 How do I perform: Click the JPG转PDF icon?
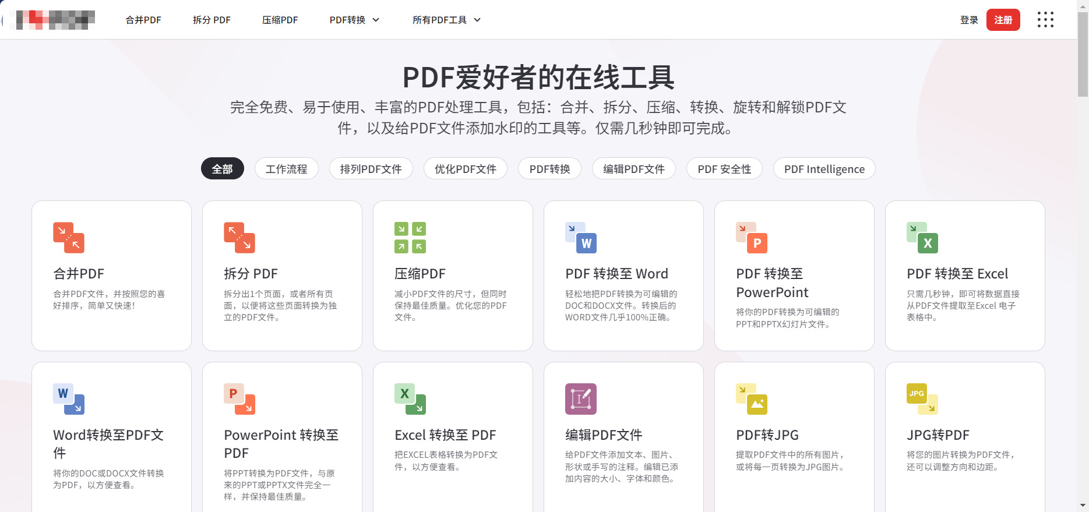click(x=922, y=399)
